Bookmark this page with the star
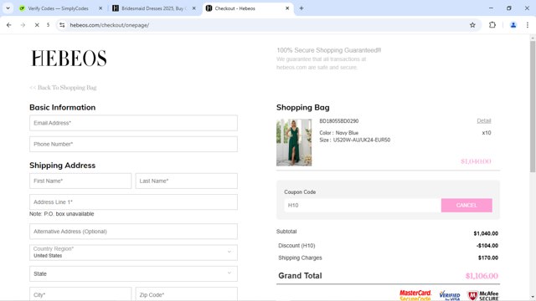 pyautogui.click(x=472, y=25)
